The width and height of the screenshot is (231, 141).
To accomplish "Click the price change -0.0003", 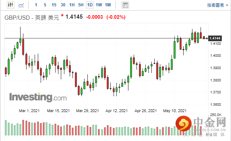I will [94, 17].
